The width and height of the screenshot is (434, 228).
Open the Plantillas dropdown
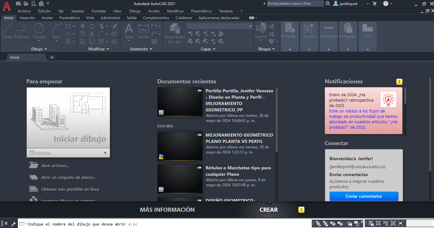click(68, 153)
